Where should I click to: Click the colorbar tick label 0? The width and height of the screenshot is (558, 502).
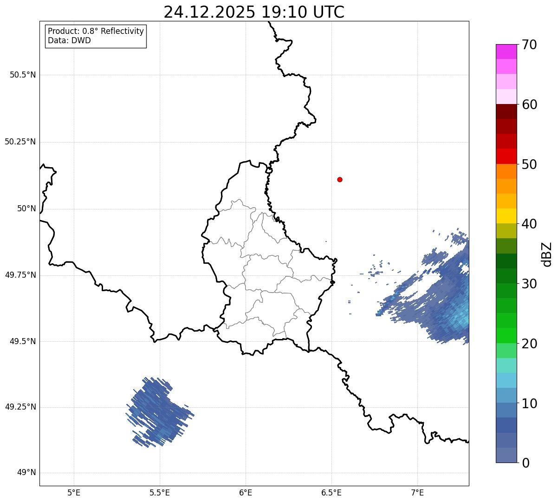pos(526,463)
